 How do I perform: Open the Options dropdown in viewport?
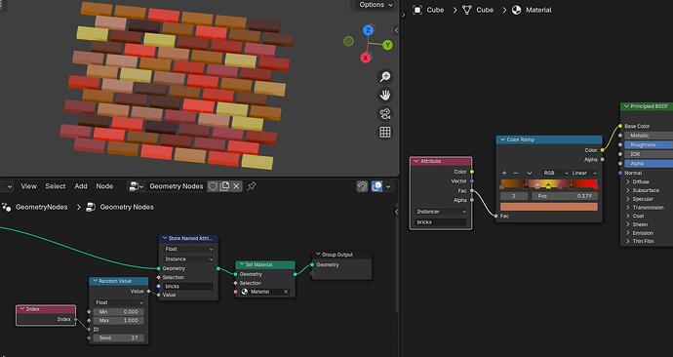[x=376, y=5]
